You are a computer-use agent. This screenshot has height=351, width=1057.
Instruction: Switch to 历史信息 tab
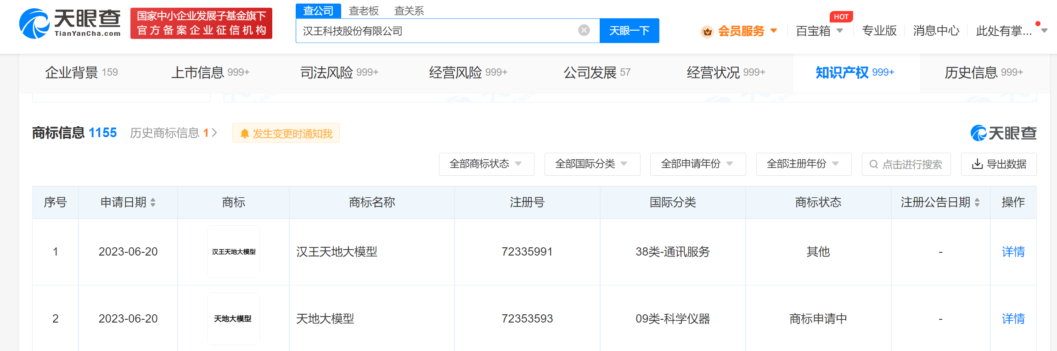click(984, 72)
